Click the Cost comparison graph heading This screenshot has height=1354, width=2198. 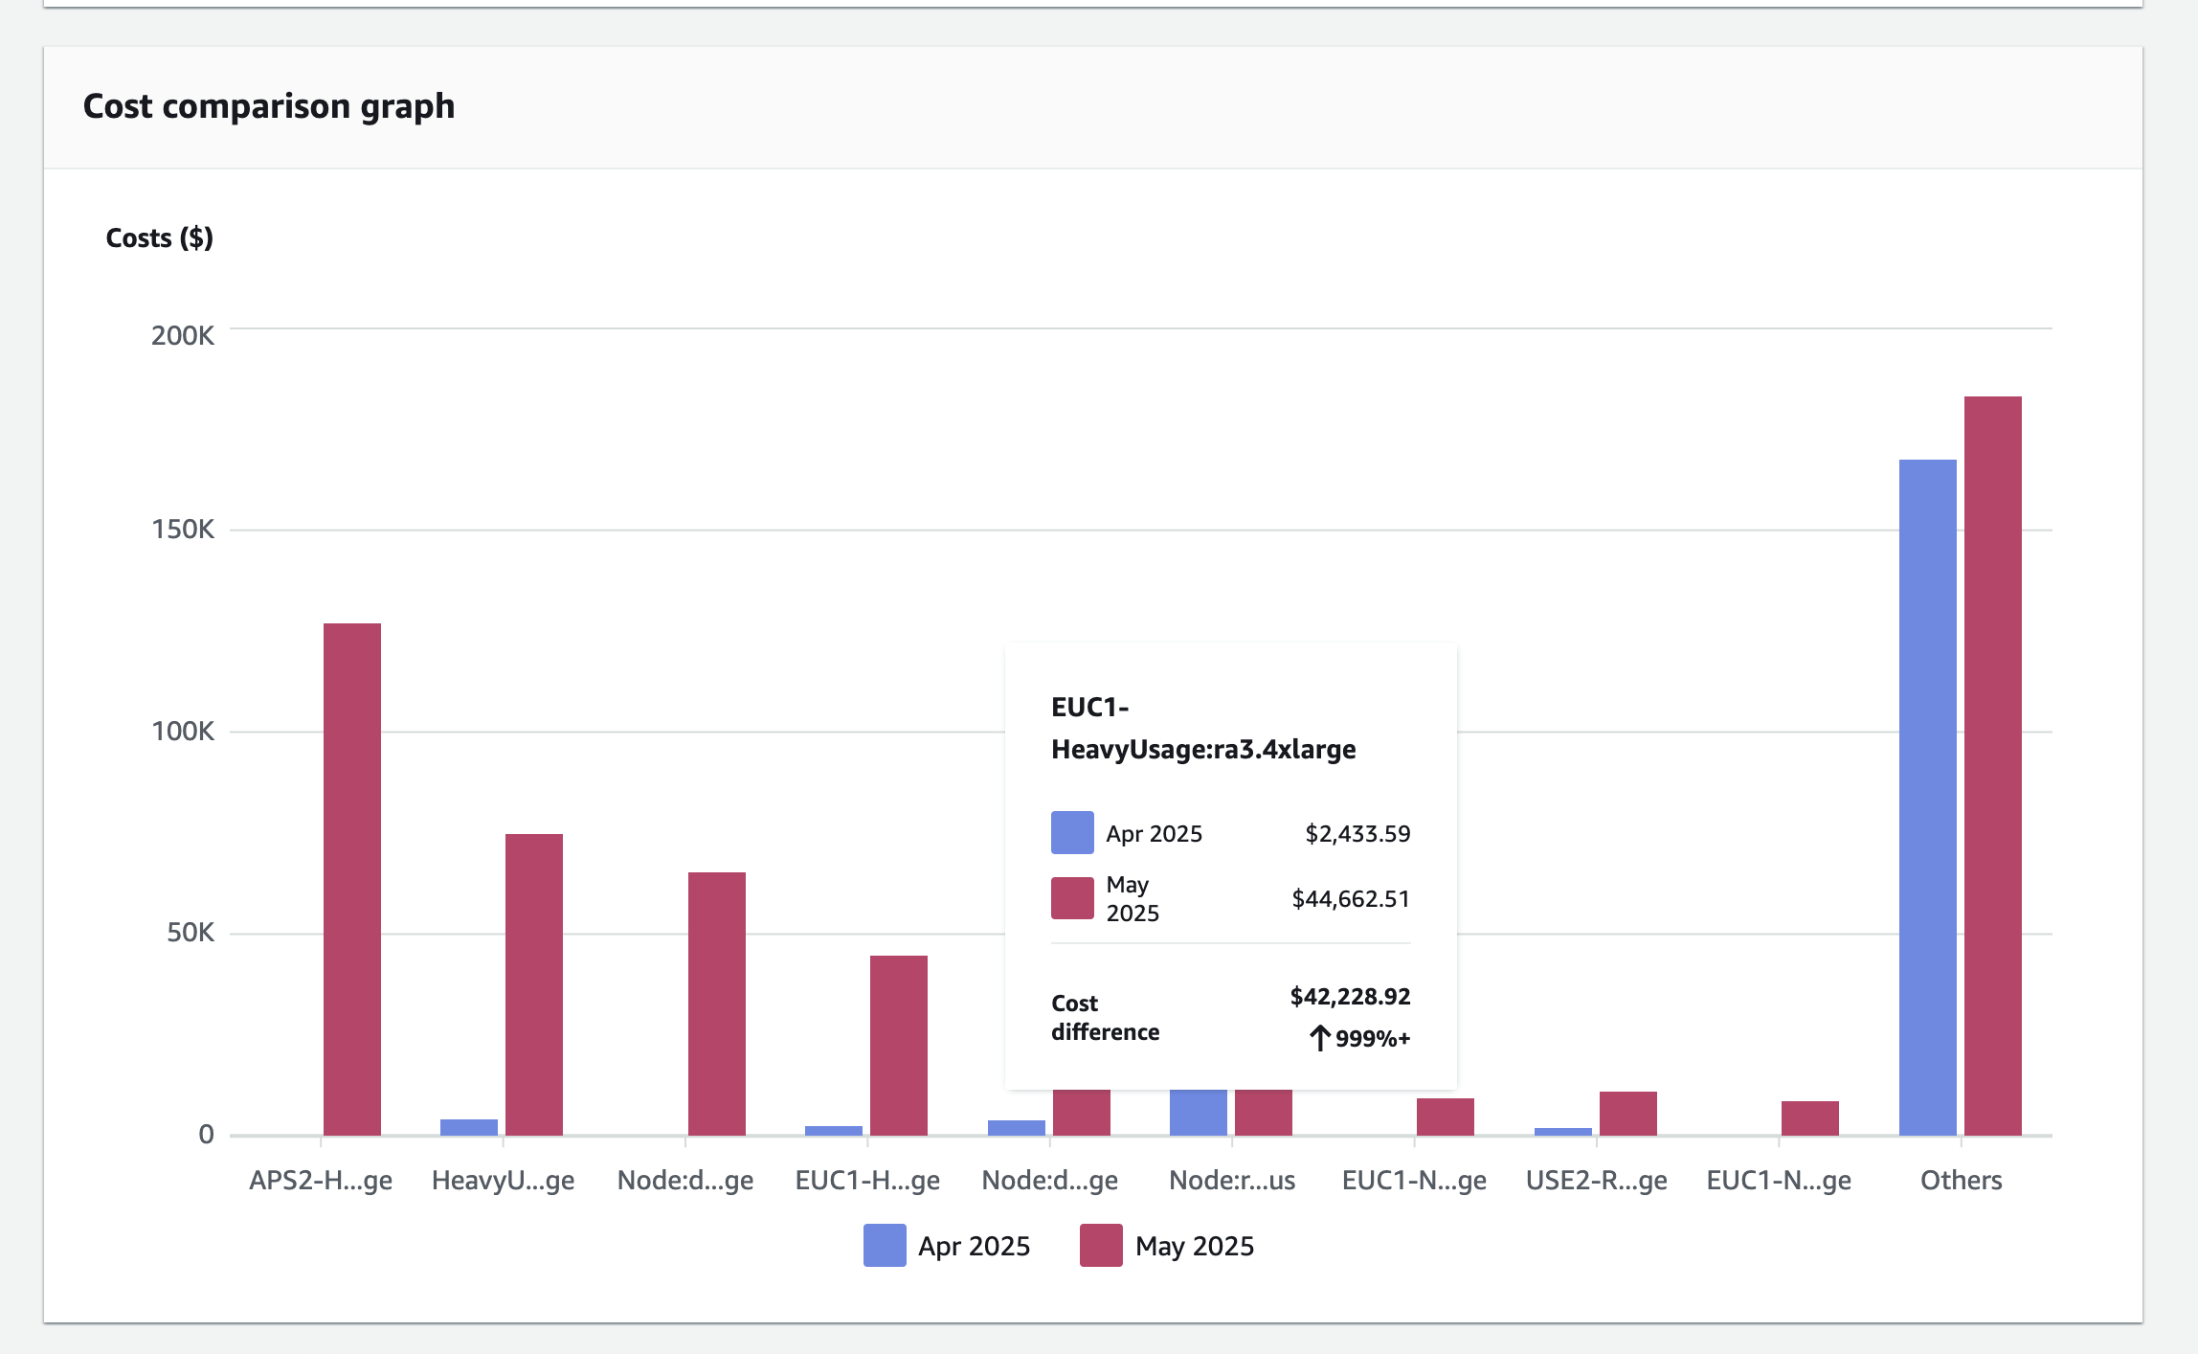tap(269, 106)
